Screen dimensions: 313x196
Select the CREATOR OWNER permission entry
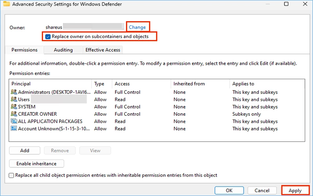tap(157, 114)
